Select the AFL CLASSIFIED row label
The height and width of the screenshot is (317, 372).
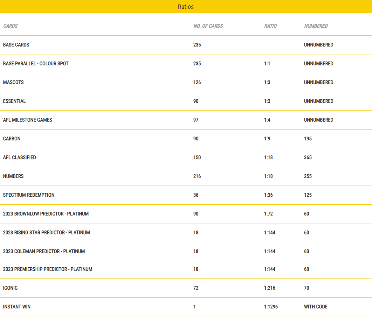coord(19,158)
